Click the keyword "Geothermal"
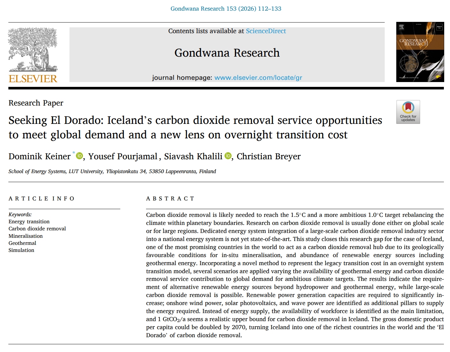This screenshot has width=450, height=352. (x=22, y=243)
